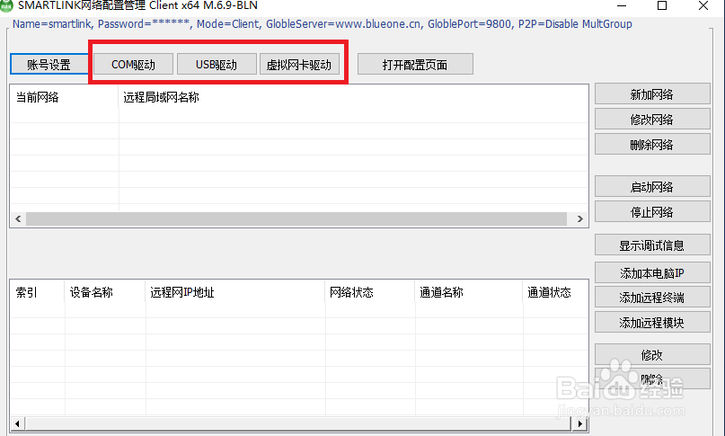The image size is (725, 436).
Task: Click the 修改网络 button
Action: [x=652, y=119]
